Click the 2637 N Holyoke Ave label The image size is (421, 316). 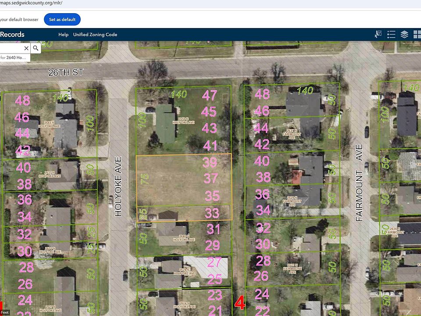tap(50, 174)
